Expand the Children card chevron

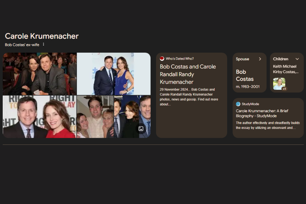coord(297,59)
